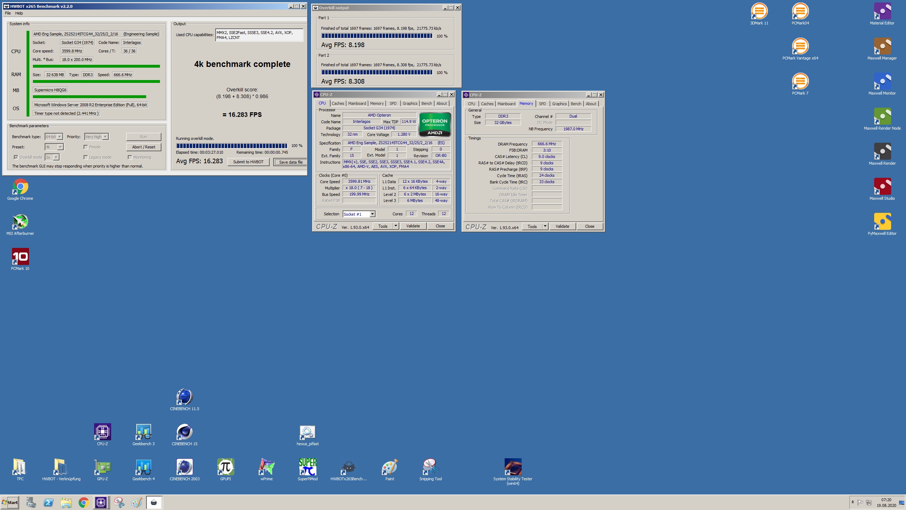The image size is (906, 510).
Task: Click the Part 2 progress bar
Action: point(377,72)
